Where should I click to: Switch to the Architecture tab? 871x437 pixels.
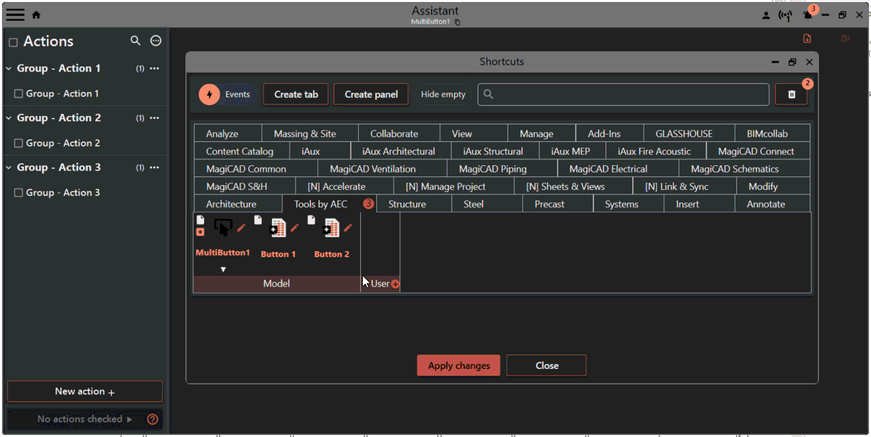[x=231, y=205]
